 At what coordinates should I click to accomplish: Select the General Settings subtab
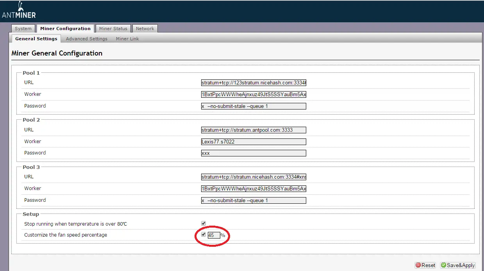tap(36, 39)
